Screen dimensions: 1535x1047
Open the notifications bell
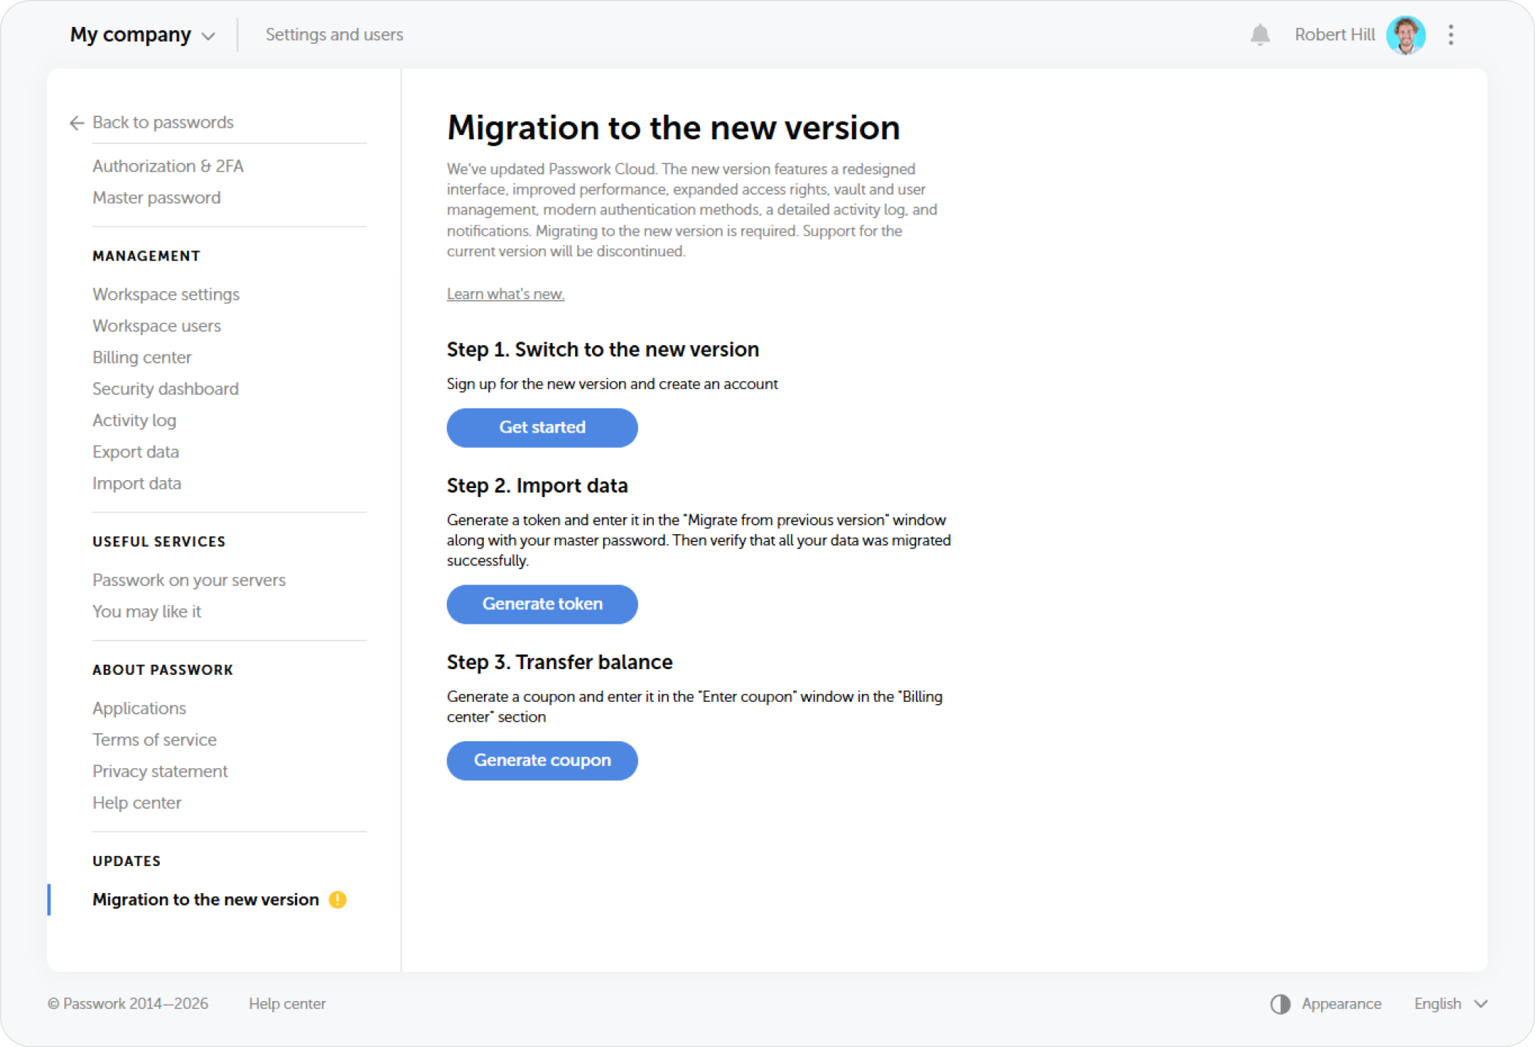coord(1260,35)
